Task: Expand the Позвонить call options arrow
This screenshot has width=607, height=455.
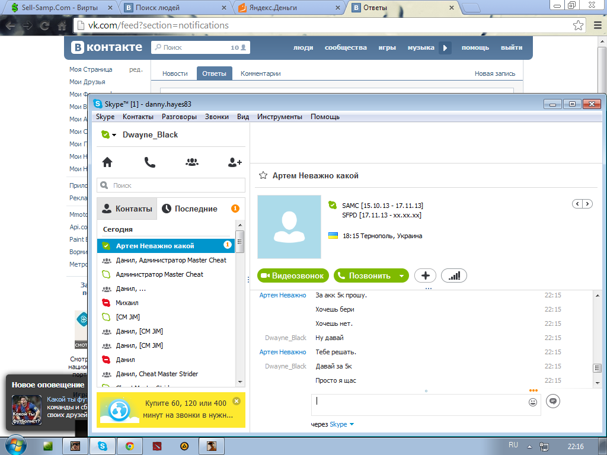Action: pyautogui.click(x=401, y=276)
